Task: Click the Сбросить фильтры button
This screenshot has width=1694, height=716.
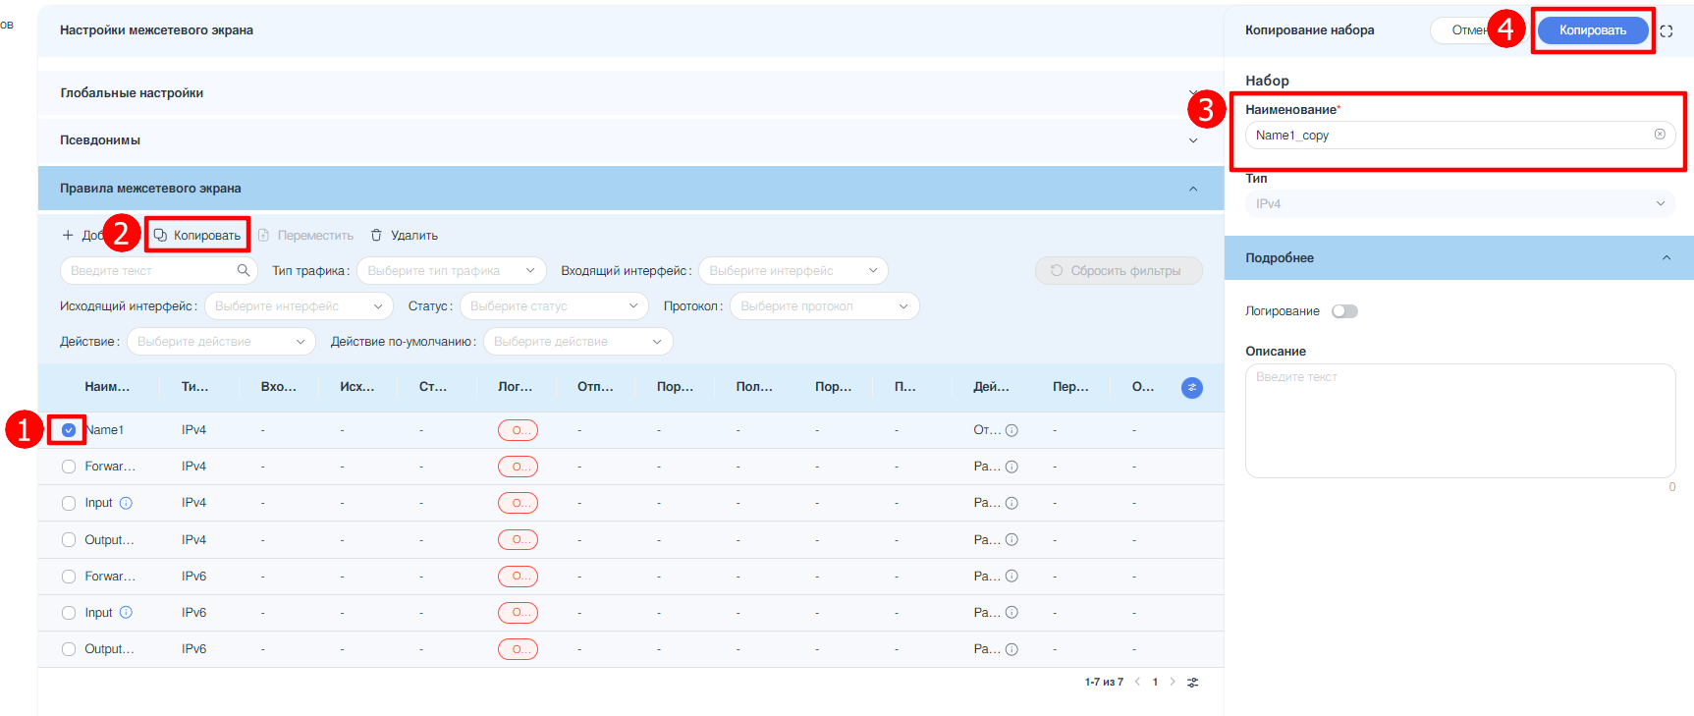Action: tap(1119, 271)
